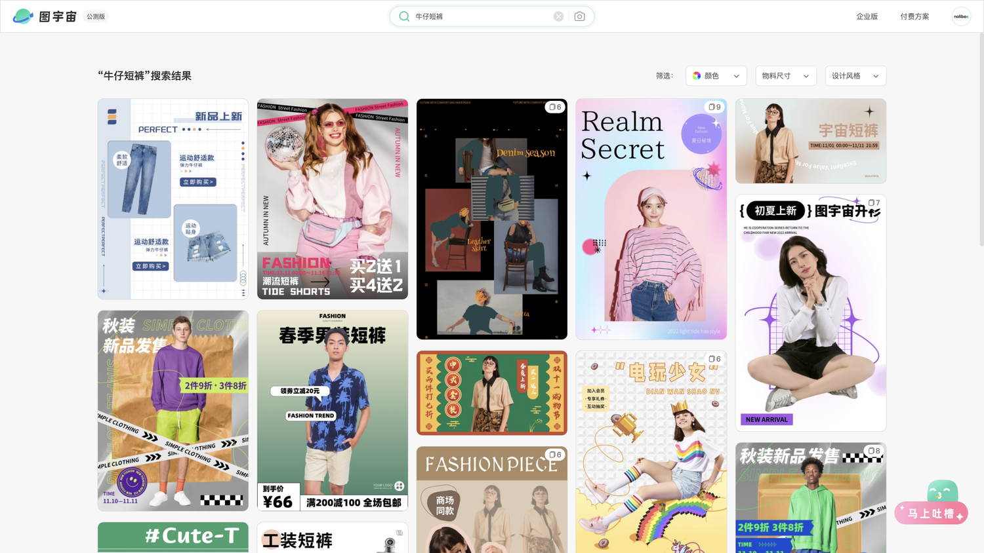Expand the 颜色 dropdown arrow
This screenshot has width=984, height=553.
(x=736, y=76)
